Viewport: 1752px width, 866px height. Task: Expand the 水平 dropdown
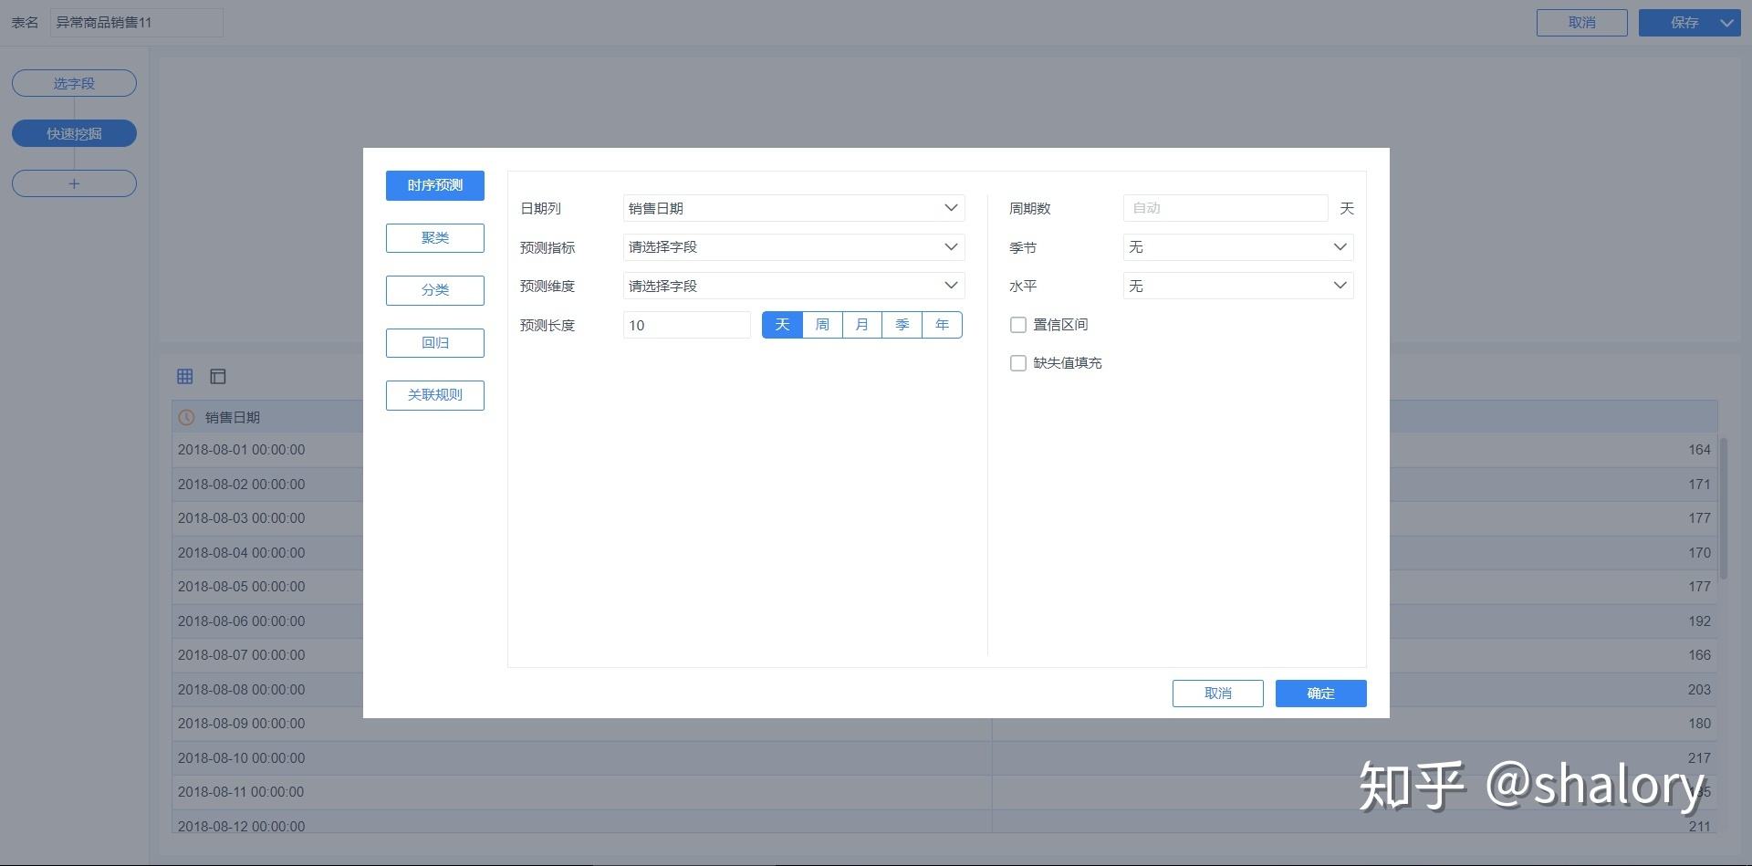1237,286
